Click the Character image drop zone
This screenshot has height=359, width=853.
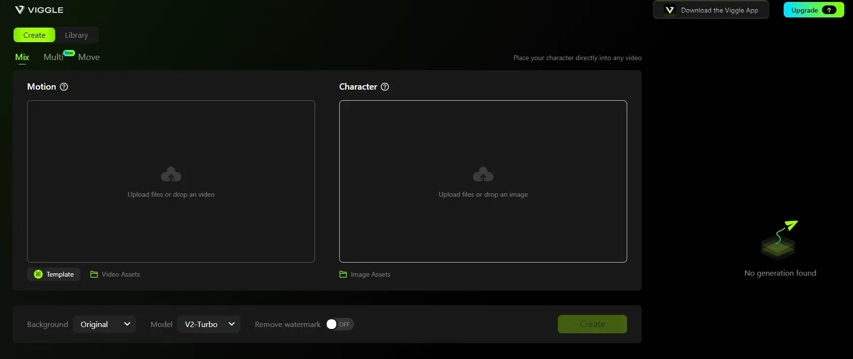point(483,228)
